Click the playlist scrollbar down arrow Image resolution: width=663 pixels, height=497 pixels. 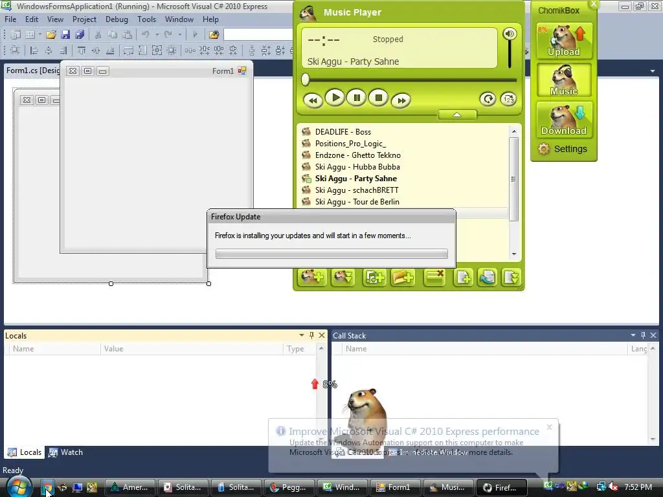point(513,254)
